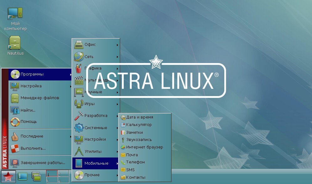
Task: Open the Мой компьютер desktop icon
Action: (15, 18)
